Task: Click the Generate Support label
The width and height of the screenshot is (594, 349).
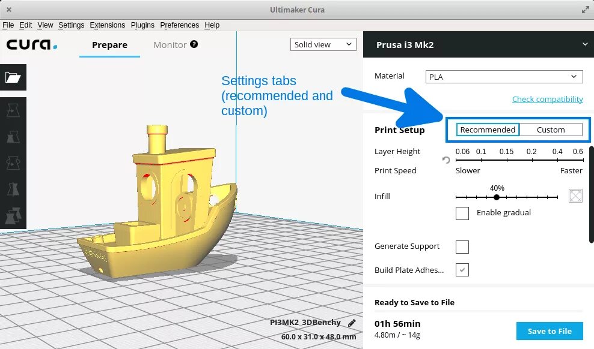Action: click(x=407, y=246)
